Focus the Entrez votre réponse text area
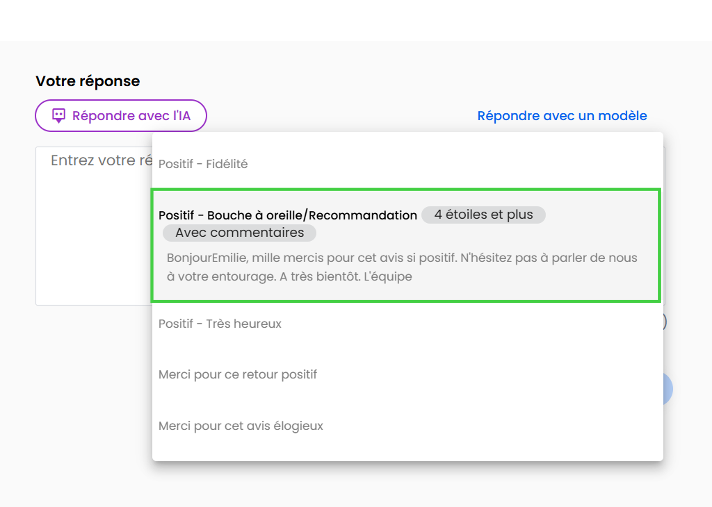The height and width of the screenshot is (507, 712). (x=94, y=226)
